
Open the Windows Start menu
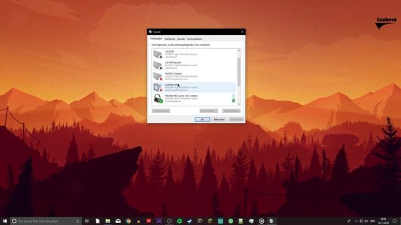(5, 221)
